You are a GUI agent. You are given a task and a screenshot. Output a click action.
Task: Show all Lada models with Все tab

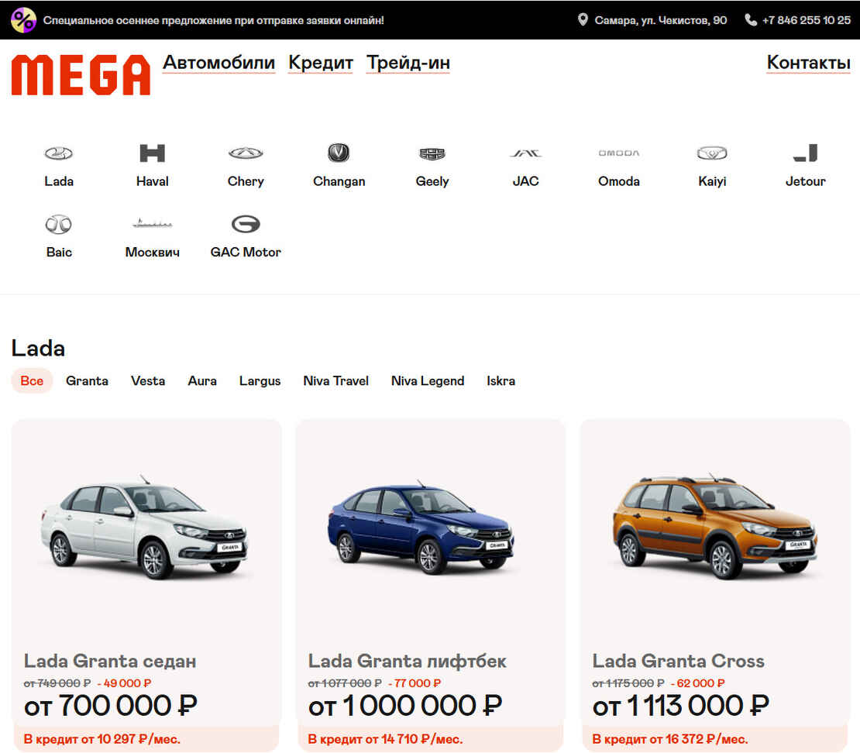[x=32, y=380]
